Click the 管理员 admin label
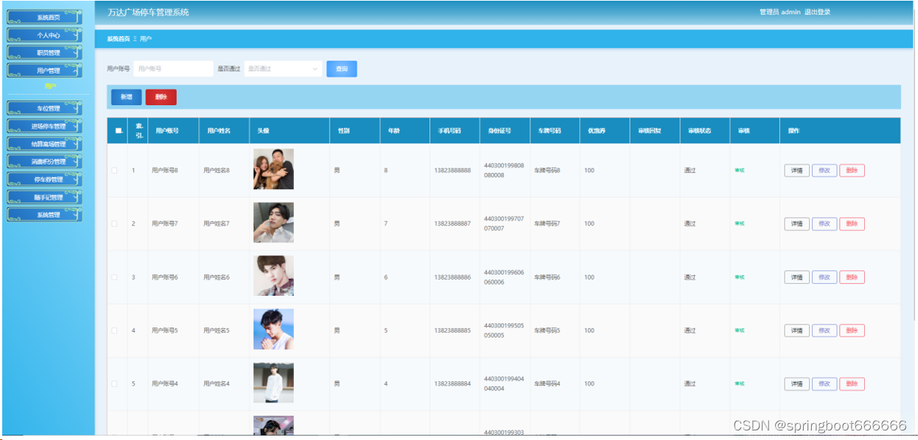Image resolution: width=918 pixels, height=440 pixels. pyautogui.click(x=779, y=12)
